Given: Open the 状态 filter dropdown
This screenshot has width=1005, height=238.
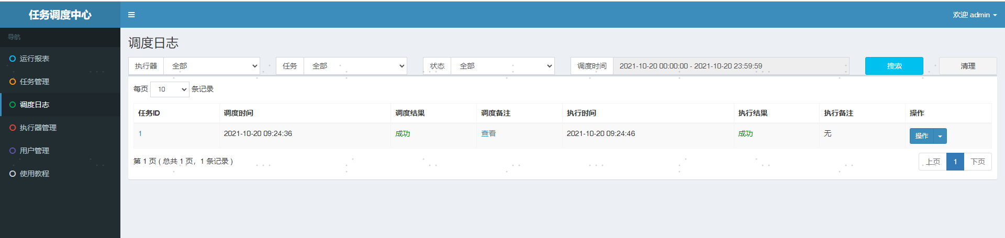Looking at the screenshot, I should pos(502,66).
